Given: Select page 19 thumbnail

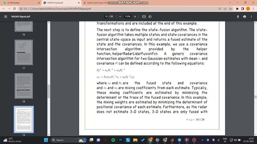Looking at the screenshot, I should coord(24,119).
